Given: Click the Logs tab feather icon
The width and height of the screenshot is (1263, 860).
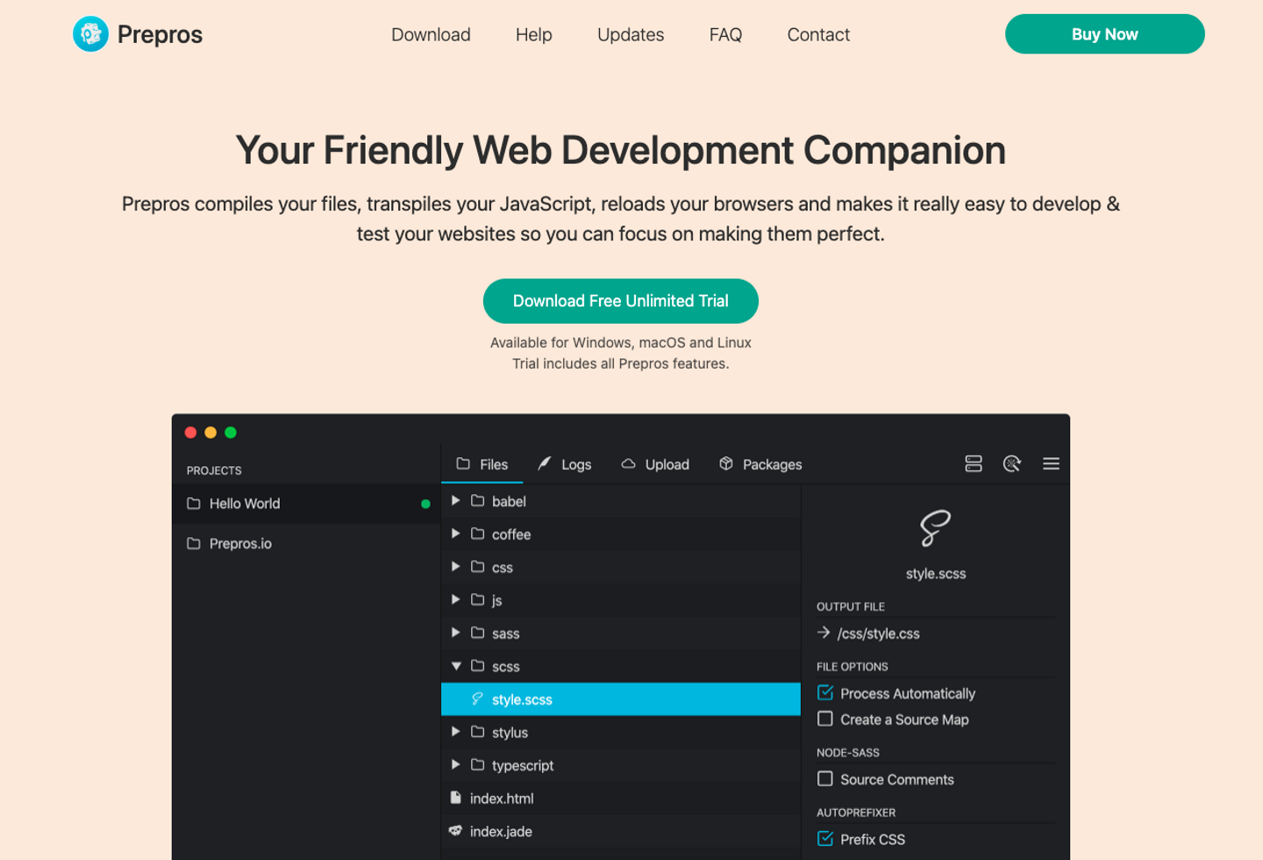Looking at the screenshot, I should tap(544, 463).
